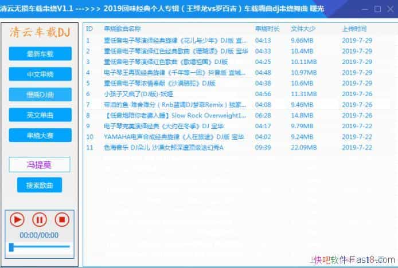
Task: Select the 慢摇DJ曲 category
Action: [x=40, y=94]
